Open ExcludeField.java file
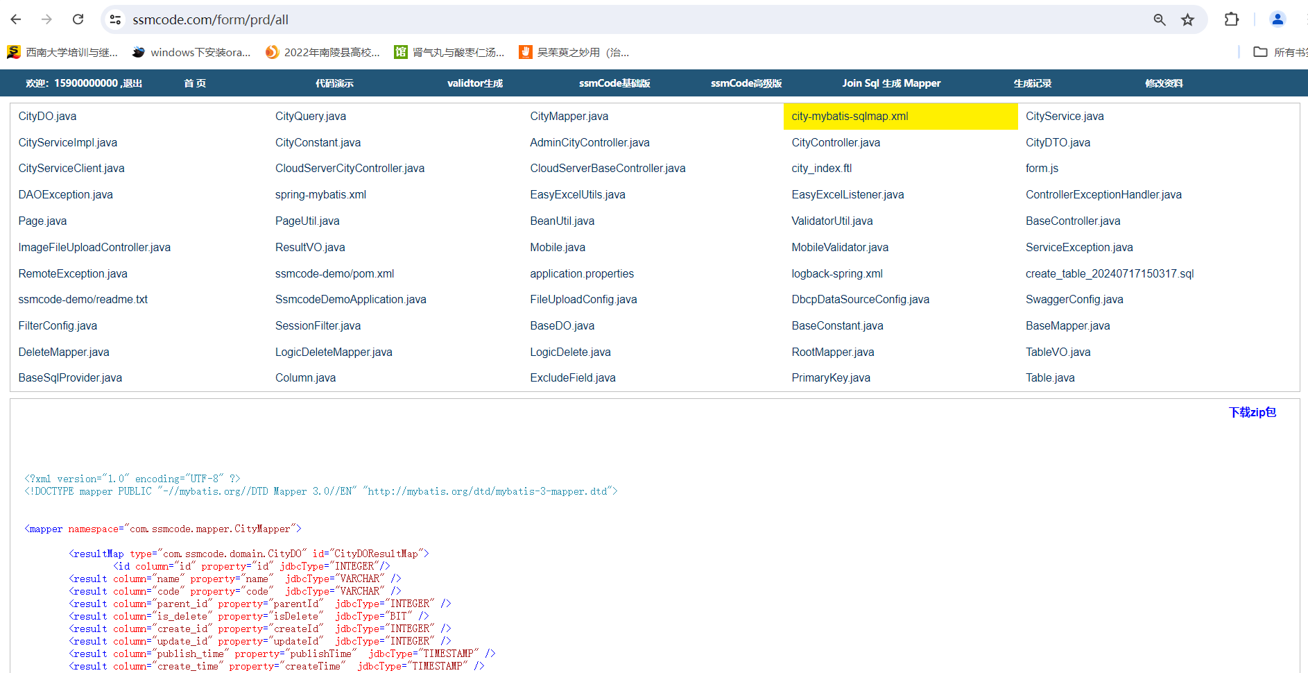Image resolution: width=1308 pixels, height=673 pixels. [x=572, y=378]
